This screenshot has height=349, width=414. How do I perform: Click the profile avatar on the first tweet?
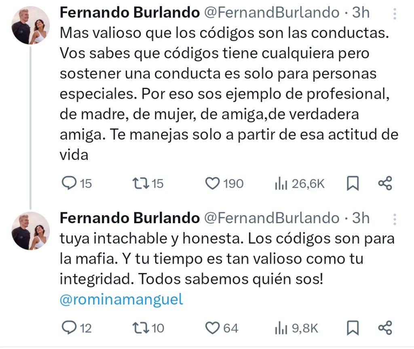[31, 25]
